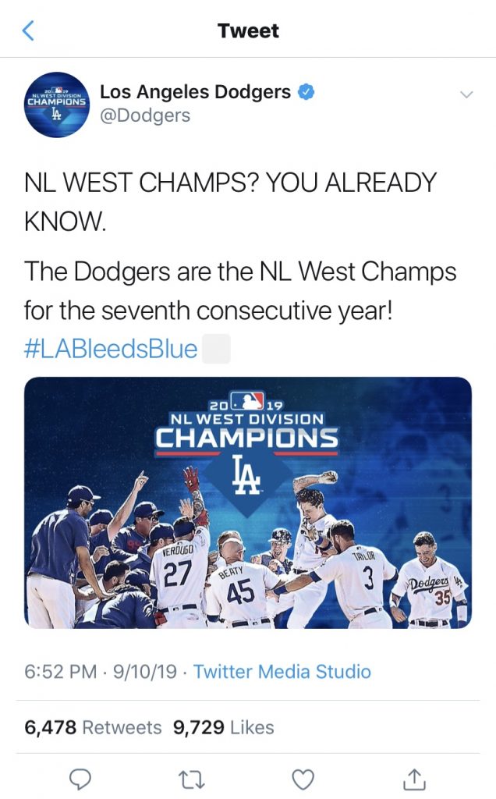
Task: Tap the tweet text about seventh consecutive year
Action: pyautogui.click(x=240, y=291)
